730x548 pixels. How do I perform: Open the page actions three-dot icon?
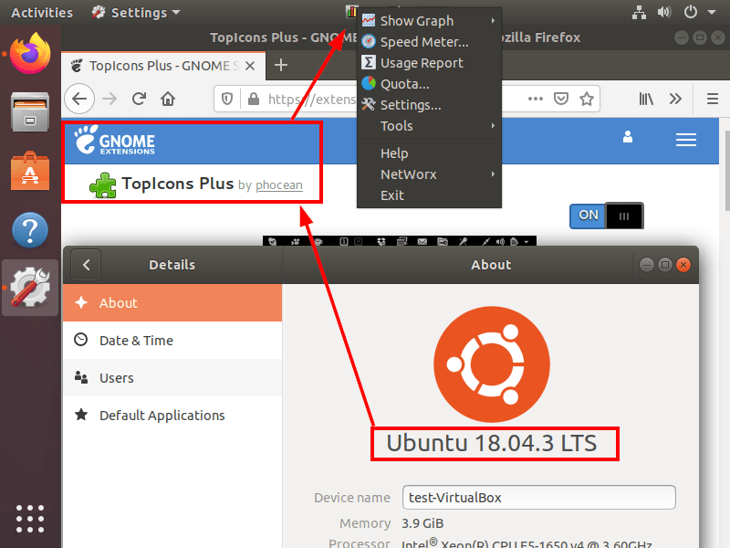tap(536, 99)
